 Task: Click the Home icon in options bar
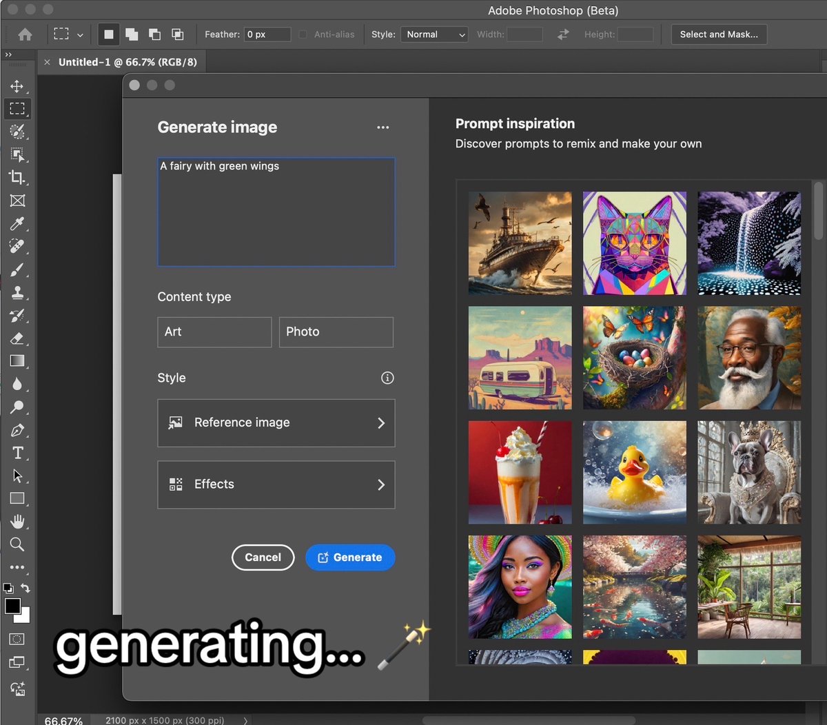point(25,34)
